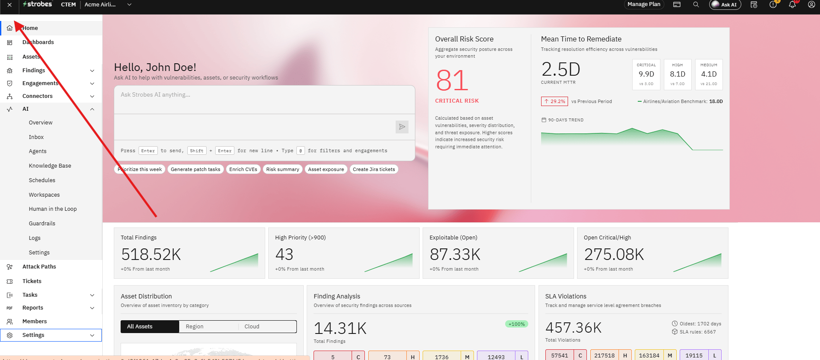Click the Attack Paths icon
The image size is (820, 360).
click(x=10, y=267)
